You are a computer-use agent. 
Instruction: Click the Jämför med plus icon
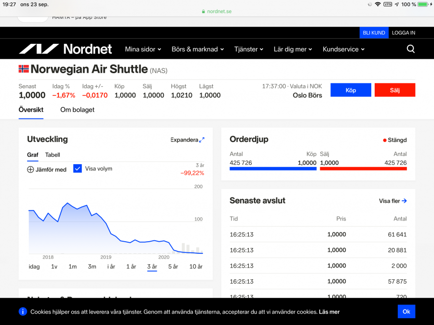[x=30, y=169]
